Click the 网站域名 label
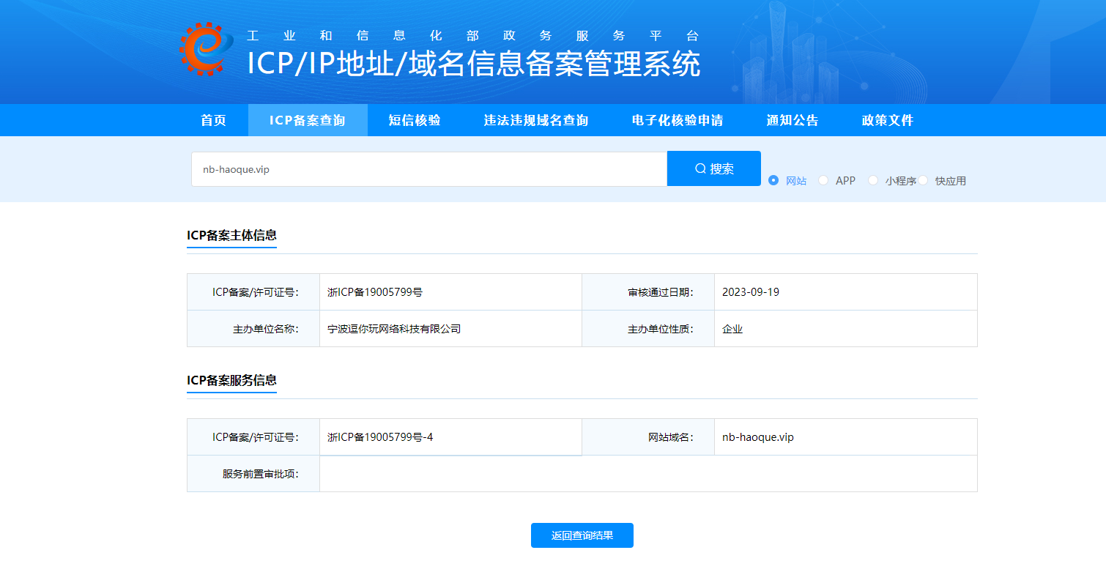Image resolution: width=1106 pixels, height=561 pixels. tap(671, 437)
